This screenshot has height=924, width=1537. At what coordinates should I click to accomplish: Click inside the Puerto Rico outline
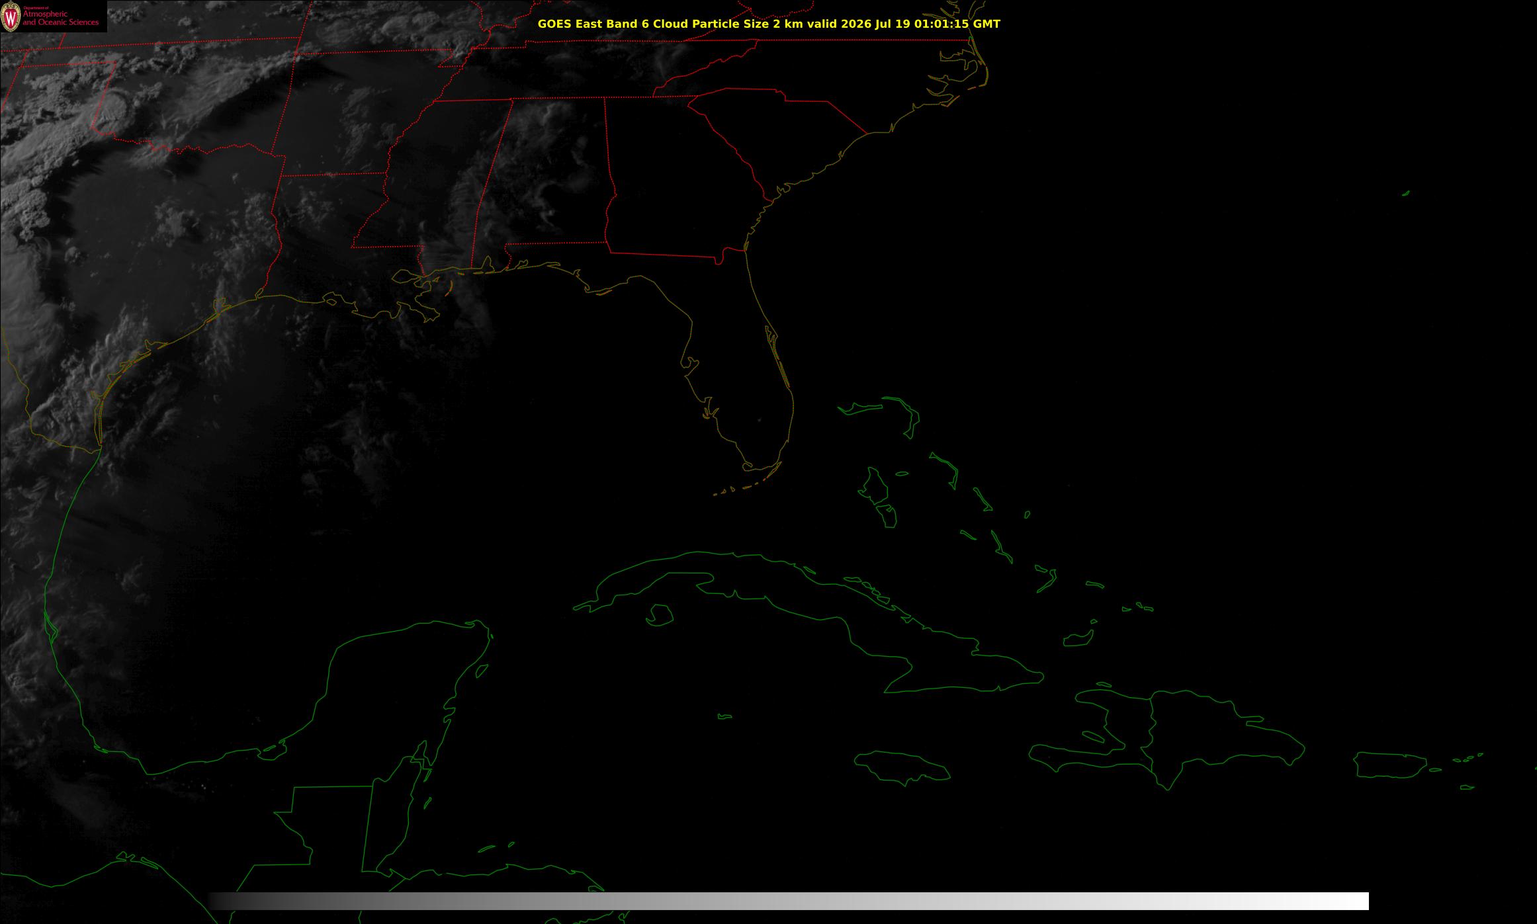click(1391, 765)
